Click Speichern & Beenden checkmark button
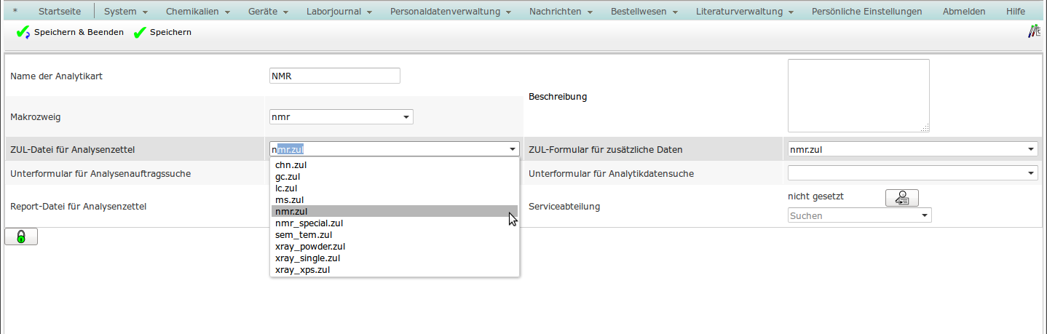1047x334 pixels. click(70, 33)
